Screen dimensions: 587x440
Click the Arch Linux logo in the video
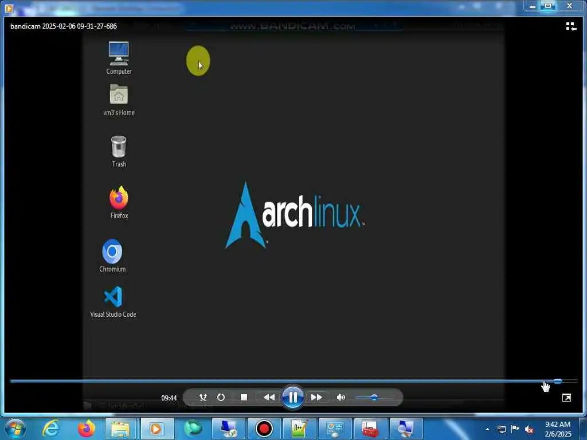click(294, 215)
